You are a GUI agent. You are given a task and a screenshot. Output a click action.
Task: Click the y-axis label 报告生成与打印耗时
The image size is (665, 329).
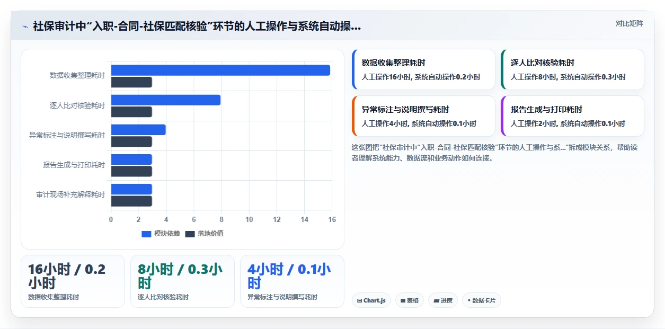pyautogui.click(x=74, y=165)
